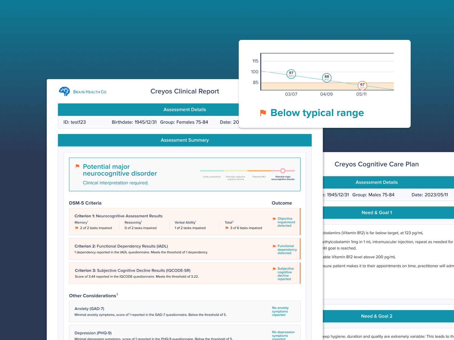Expand the Other Considerations section
Image resolution: width=454 pixels, height=340 pixels.
pyautogui.click(x=93, y=295)
